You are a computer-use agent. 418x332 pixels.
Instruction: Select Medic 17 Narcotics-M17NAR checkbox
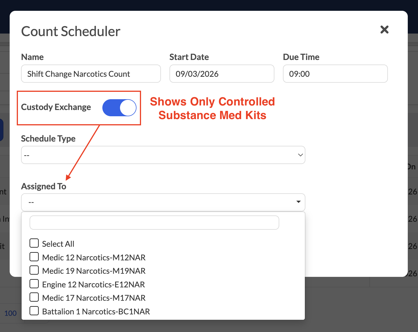pos(34,297)
